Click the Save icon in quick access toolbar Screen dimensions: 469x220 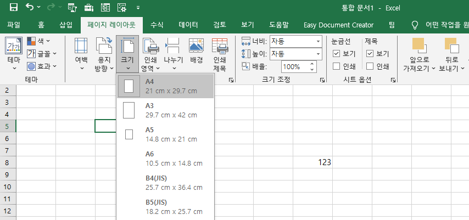(14, 8)
